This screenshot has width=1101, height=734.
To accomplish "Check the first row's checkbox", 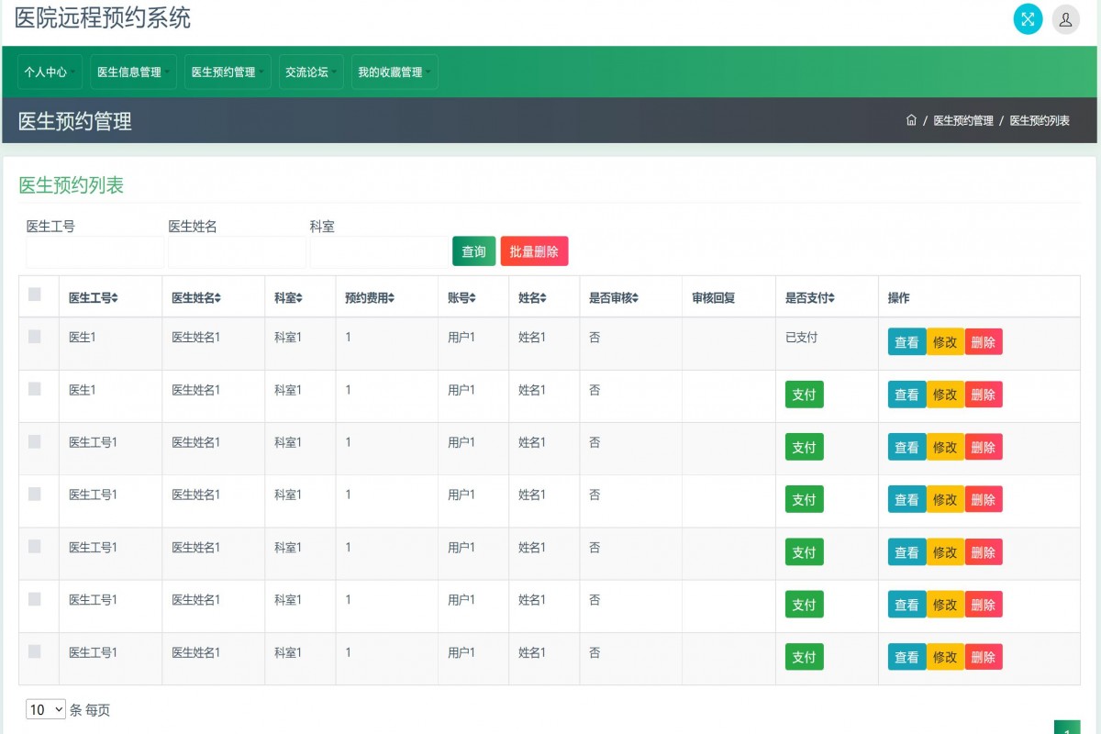I will tap(35, 337).
